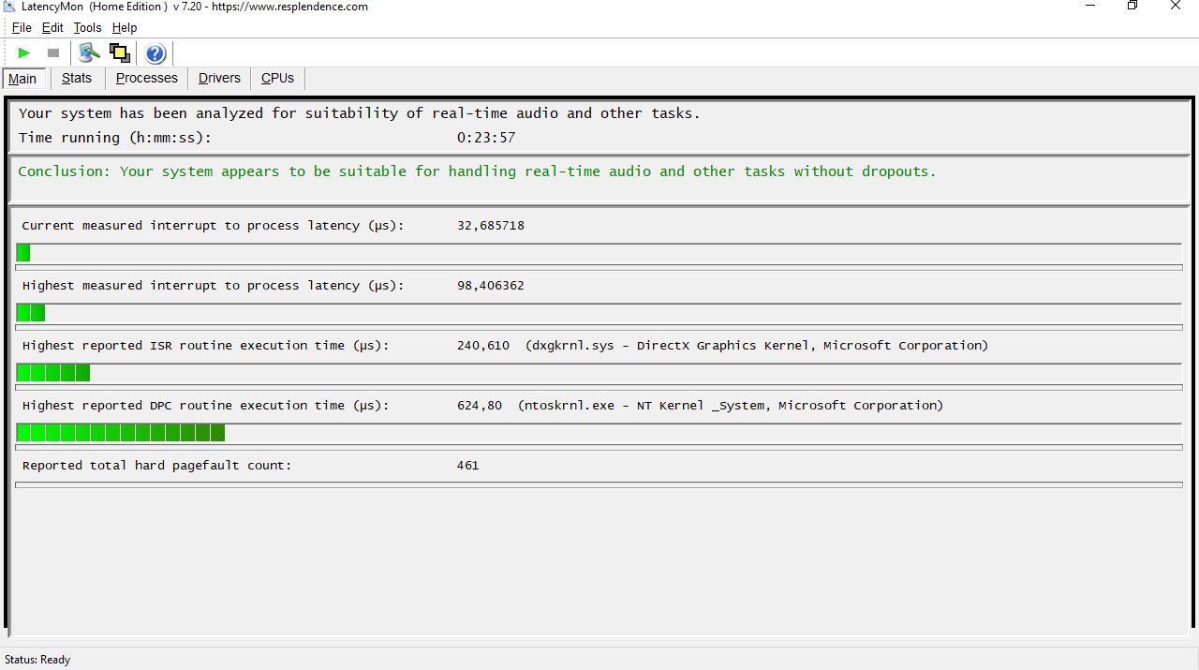Click the hard pagefault count bar
Image resolution: width=1199 pixels, height=670 pixels.
pyautogui.click(x=599, y=484)
